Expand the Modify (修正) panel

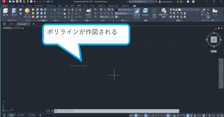click(73, 21)
